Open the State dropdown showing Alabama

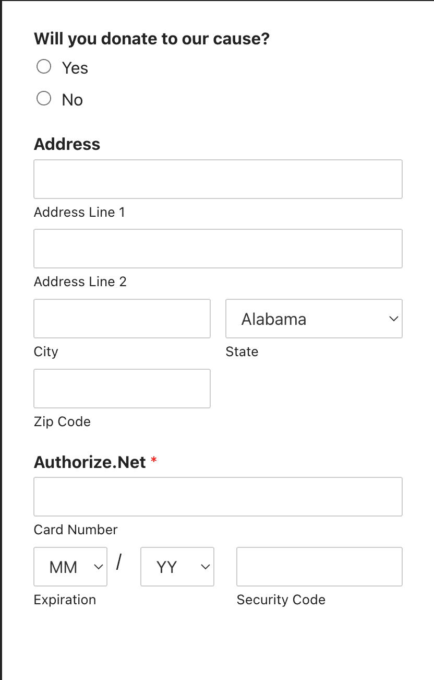pos(314,319)
